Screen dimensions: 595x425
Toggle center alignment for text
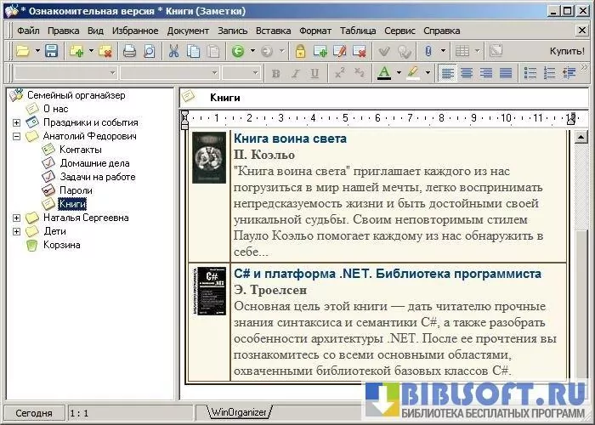tap(467, 73)
